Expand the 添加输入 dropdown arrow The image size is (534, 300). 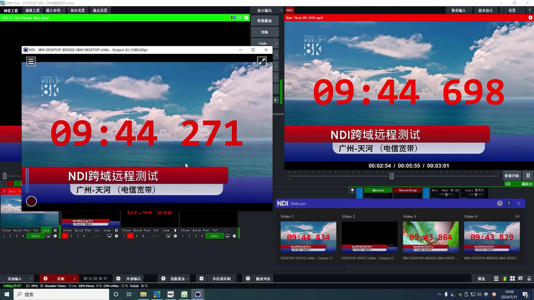tap(32, 279)
